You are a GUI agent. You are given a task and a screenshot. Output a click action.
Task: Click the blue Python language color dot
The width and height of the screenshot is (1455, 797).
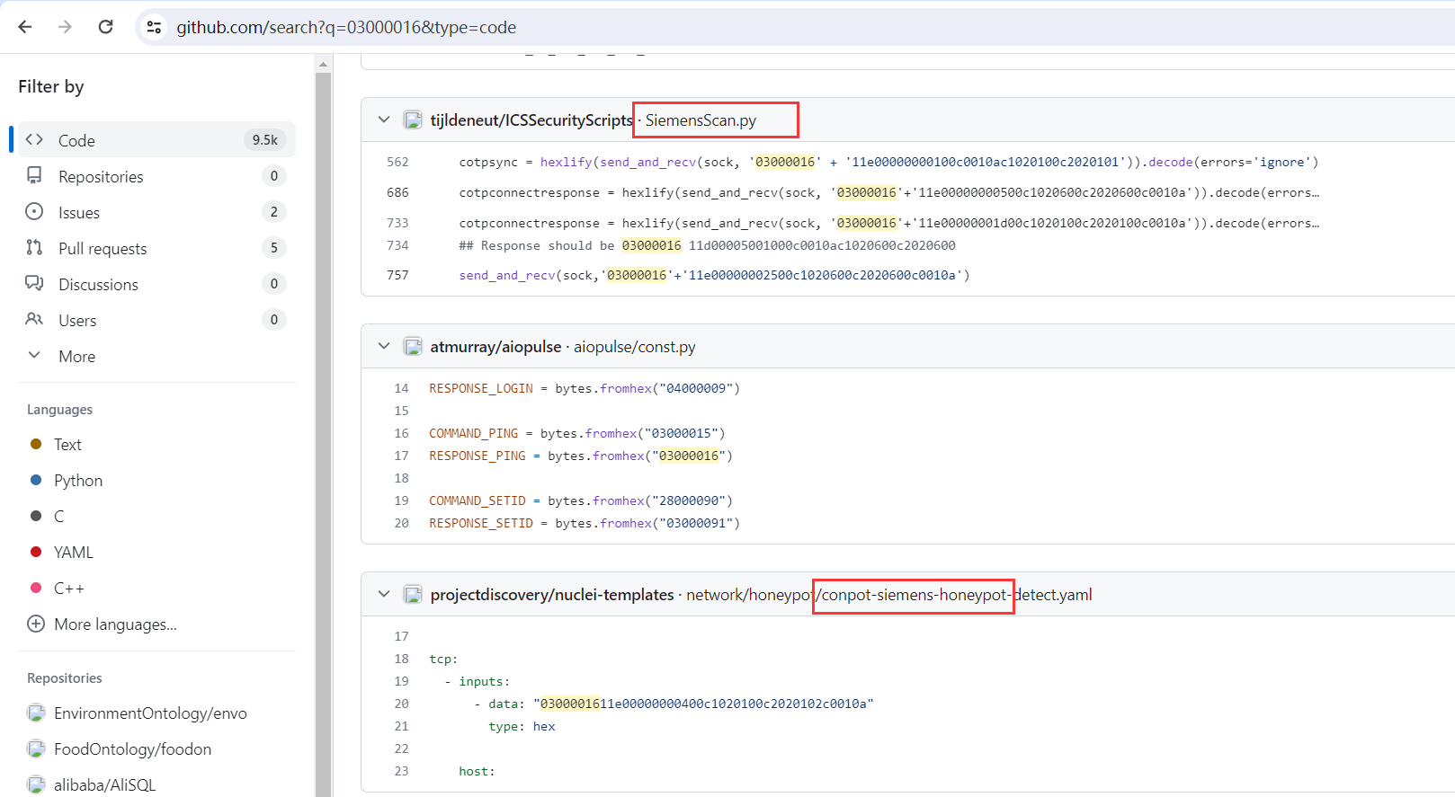(x=36, y=480)
